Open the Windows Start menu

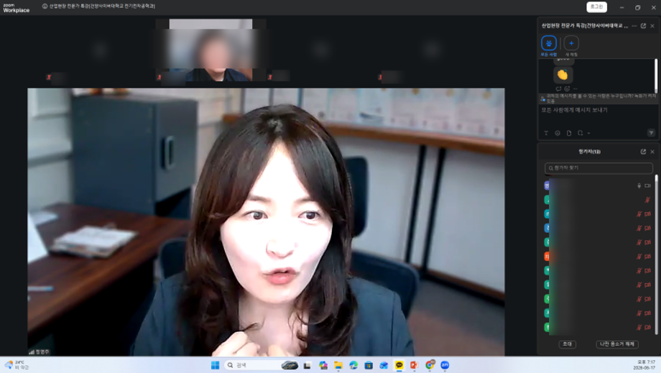pyautogui.click(x=216, y=365)
